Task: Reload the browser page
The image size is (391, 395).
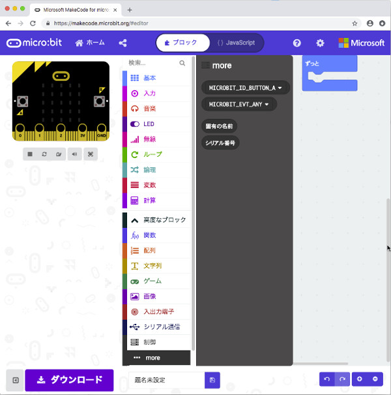Action: [x=33, y=24]
